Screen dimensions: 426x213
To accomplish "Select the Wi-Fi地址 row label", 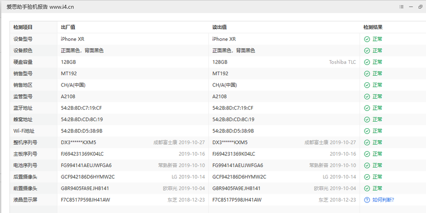I will click(24, 131).
